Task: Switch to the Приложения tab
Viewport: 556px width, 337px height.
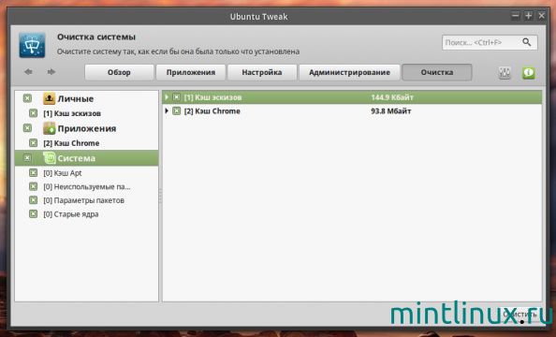Action: pyautogui.click(x=191, y=72)
